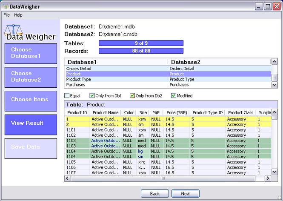Click the down arrow of database list scrollbar

(274, 85)
